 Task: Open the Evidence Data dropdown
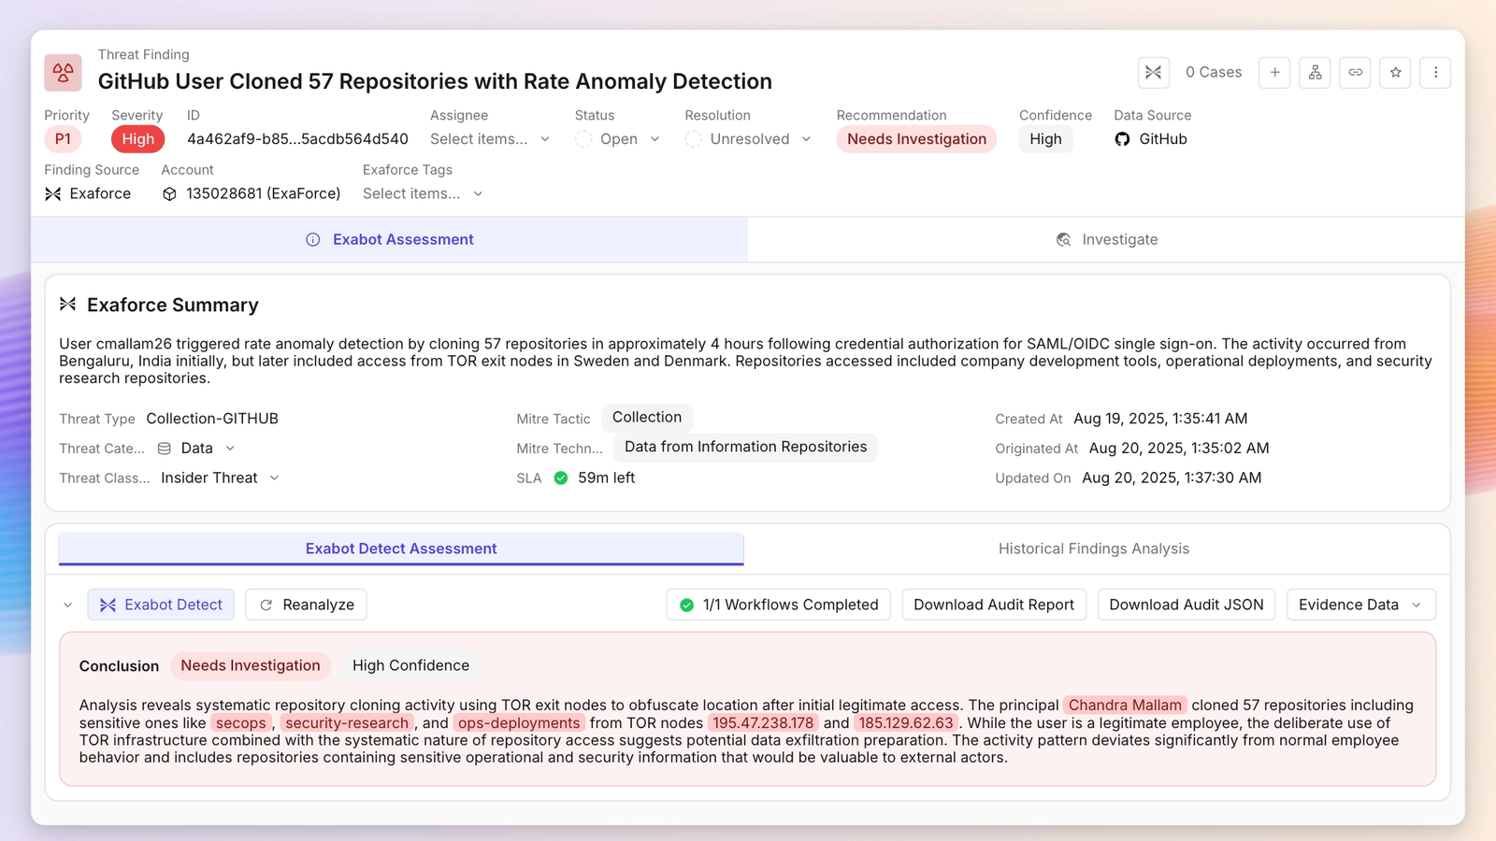point(1360,605)
